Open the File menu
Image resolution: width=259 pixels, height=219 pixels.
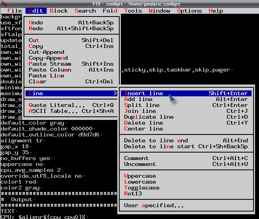point(15,11)
